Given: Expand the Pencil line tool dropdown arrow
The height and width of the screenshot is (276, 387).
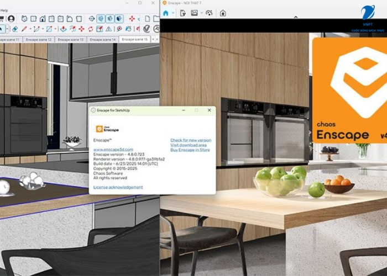Looking at the screenshot, I should (x=30, y=29).
